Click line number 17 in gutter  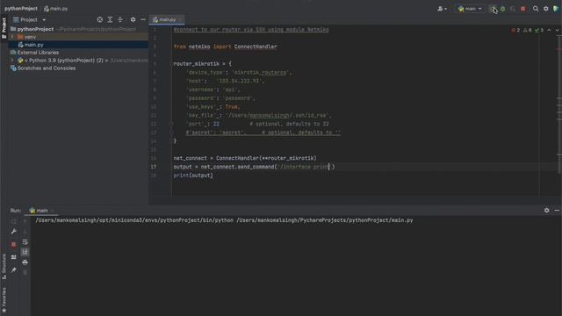[x=154, y=167]
